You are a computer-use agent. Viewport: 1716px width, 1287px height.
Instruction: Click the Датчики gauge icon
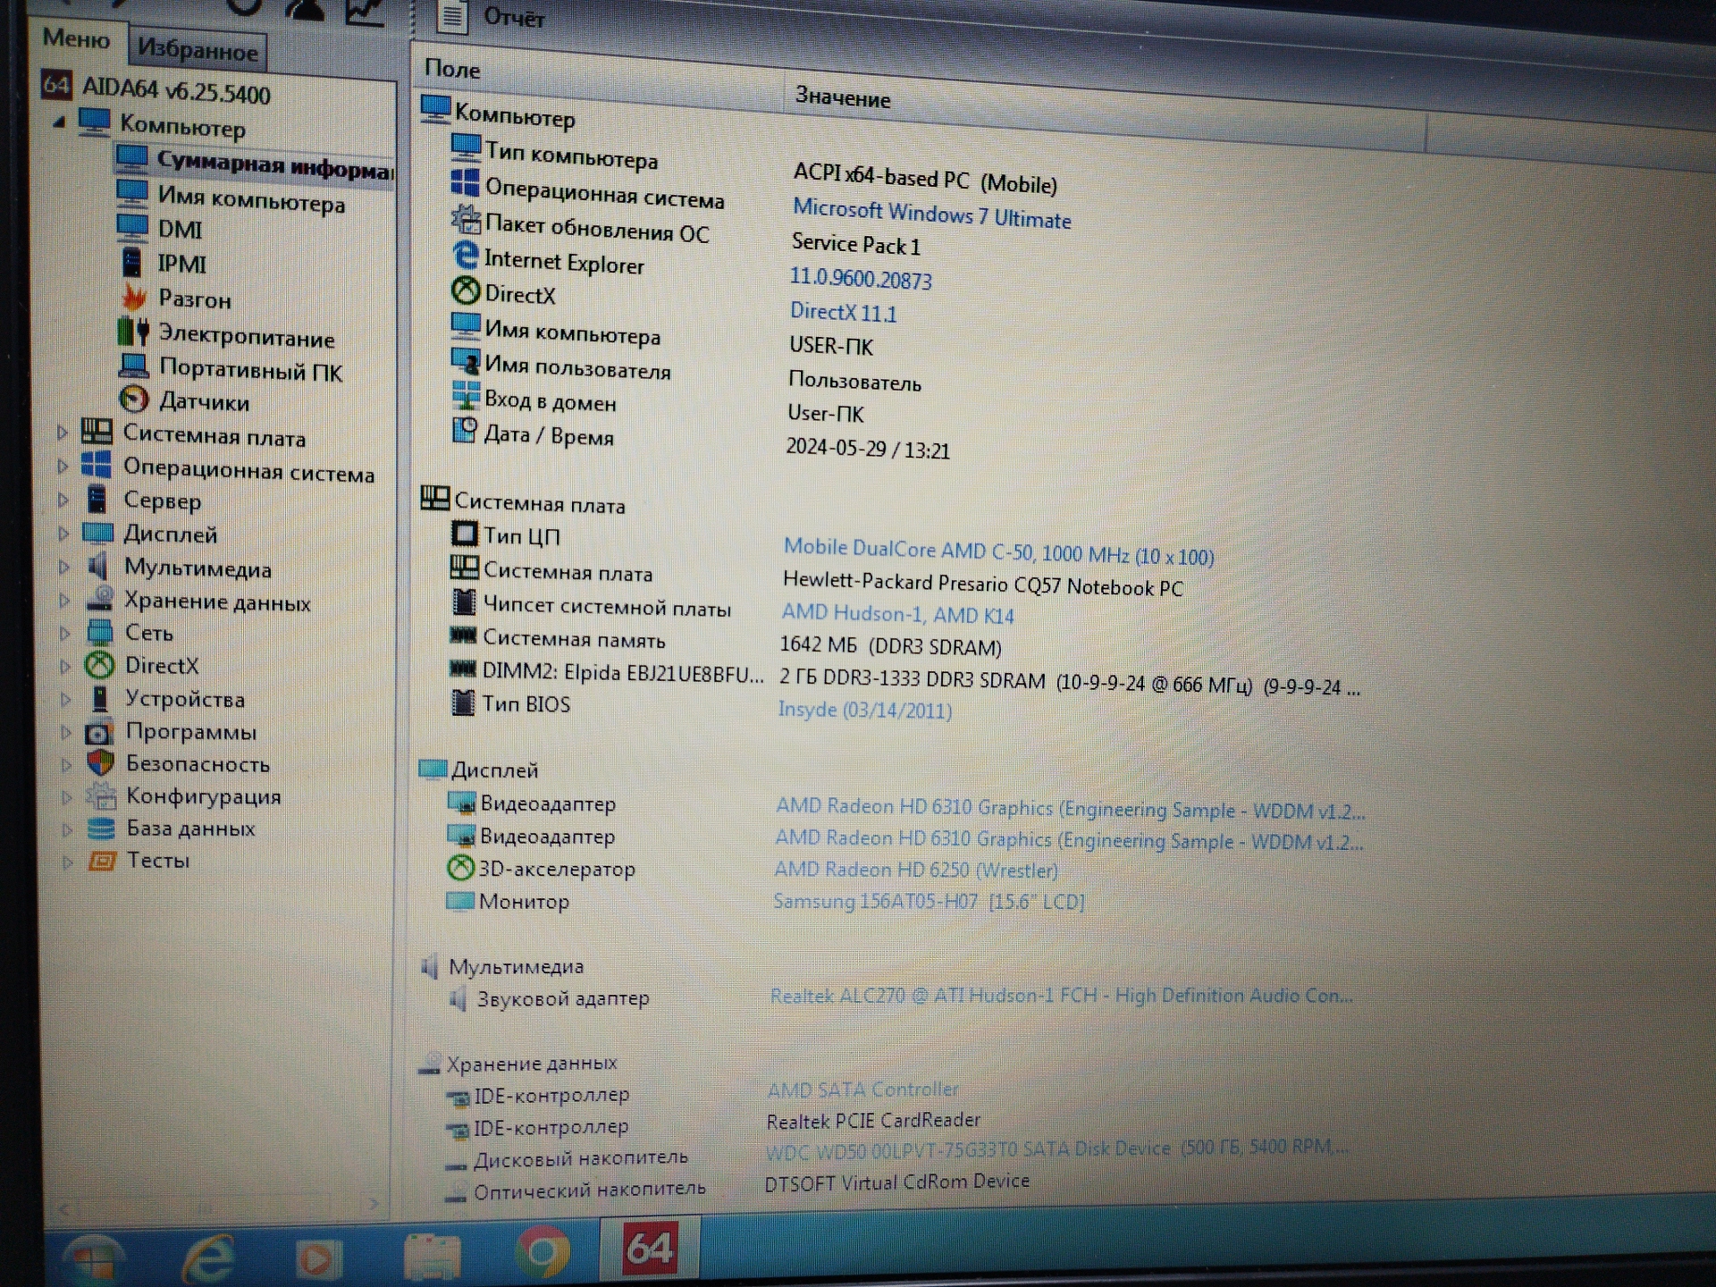point(134,399)
